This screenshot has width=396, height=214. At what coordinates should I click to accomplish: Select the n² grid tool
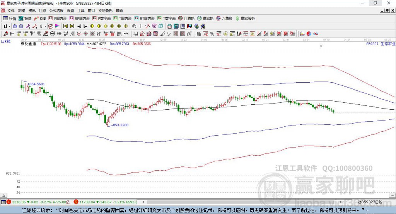(x=66, y=34)
